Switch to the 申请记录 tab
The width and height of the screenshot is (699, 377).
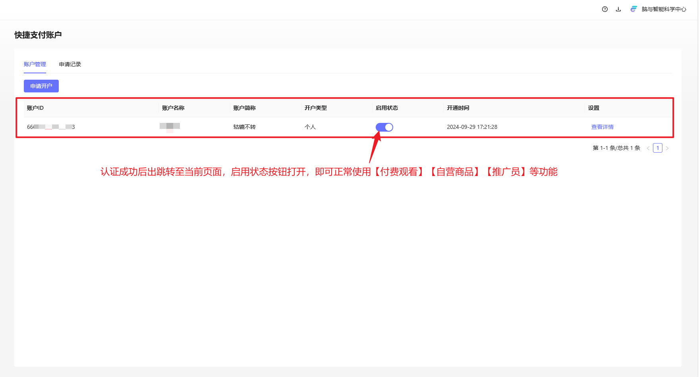[x=70, y=64]
